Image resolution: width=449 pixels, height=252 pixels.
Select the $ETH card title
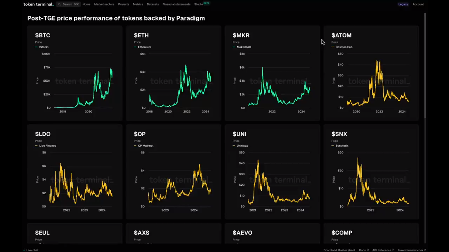(141, 35)
